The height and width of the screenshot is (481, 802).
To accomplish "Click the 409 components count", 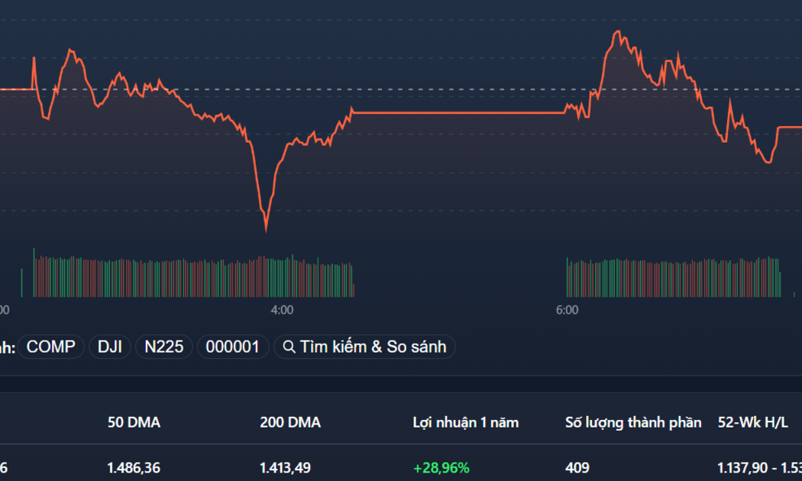I will tap(577, 467).
